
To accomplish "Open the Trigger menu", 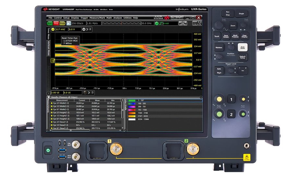I will click(84, 18).
